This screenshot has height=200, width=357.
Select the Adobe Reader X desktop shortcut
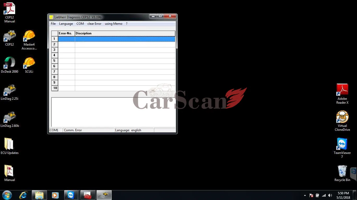(x=342, y=94)
